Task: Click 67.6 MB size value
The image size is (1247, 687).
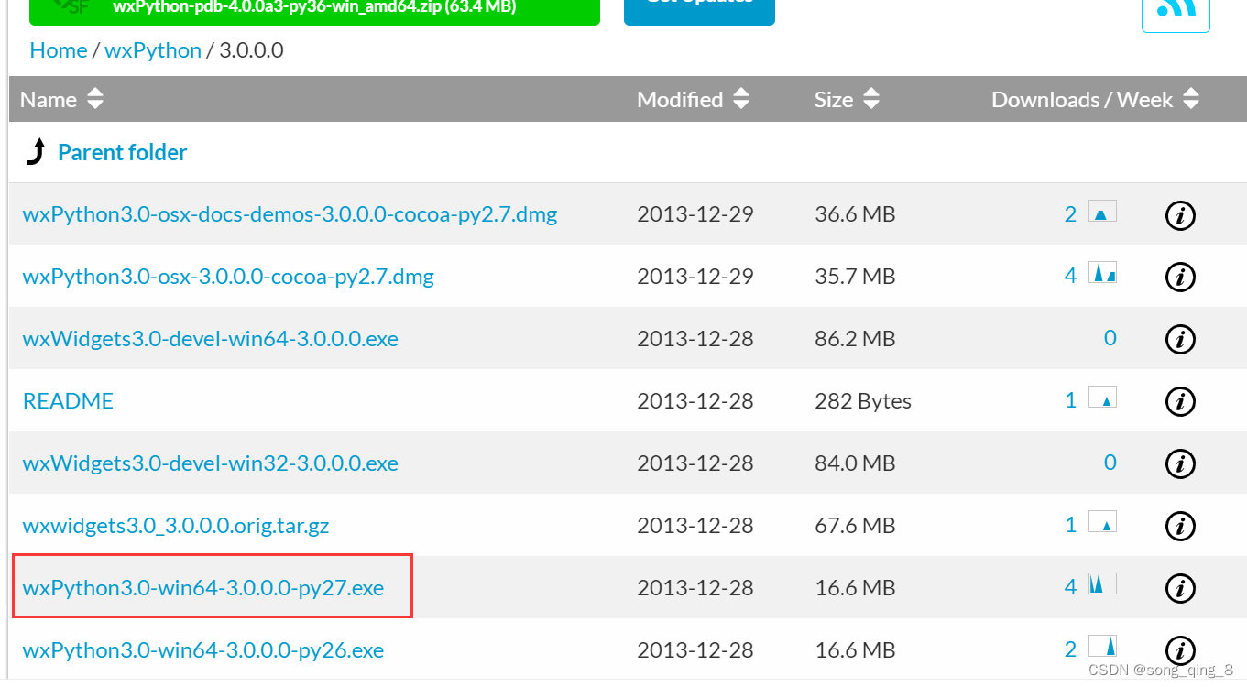Action: [855, 526]
